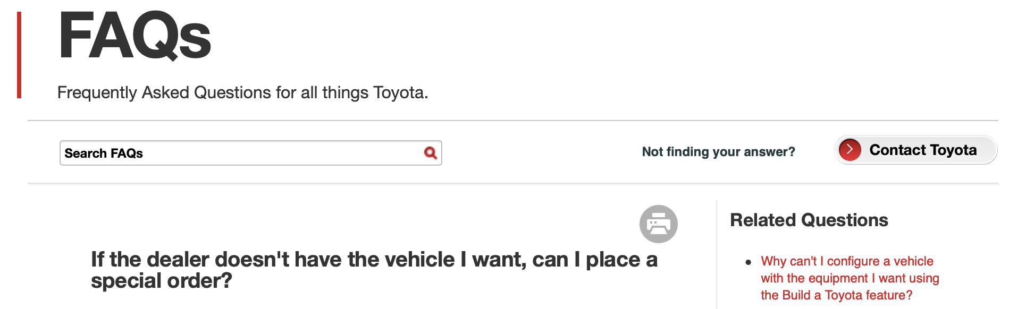This screenshot has width=1009, height=309.
Task: Select the special order question heading
Action: click(374, 270)
